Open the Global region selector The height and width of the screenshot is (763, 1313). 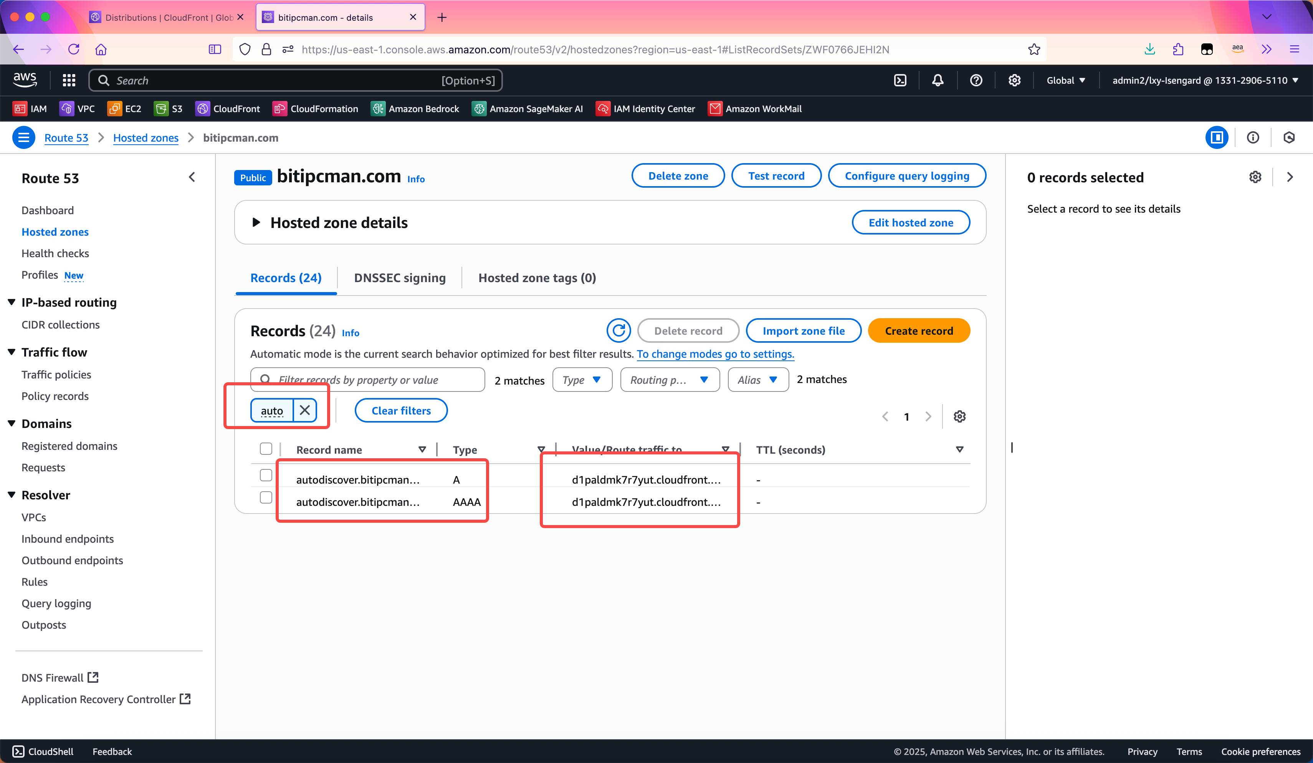click(x=1065, y=80)
